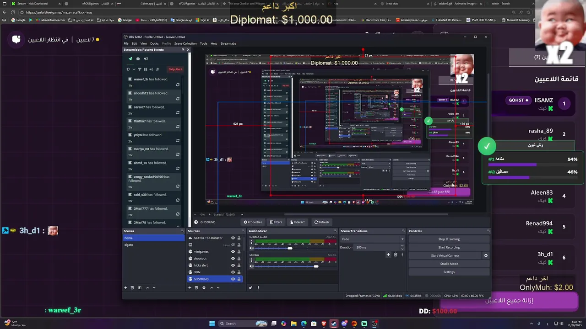Open the gift icon tab in Recent Events
This screenshot has height=329, width=586.
[138, 58]
